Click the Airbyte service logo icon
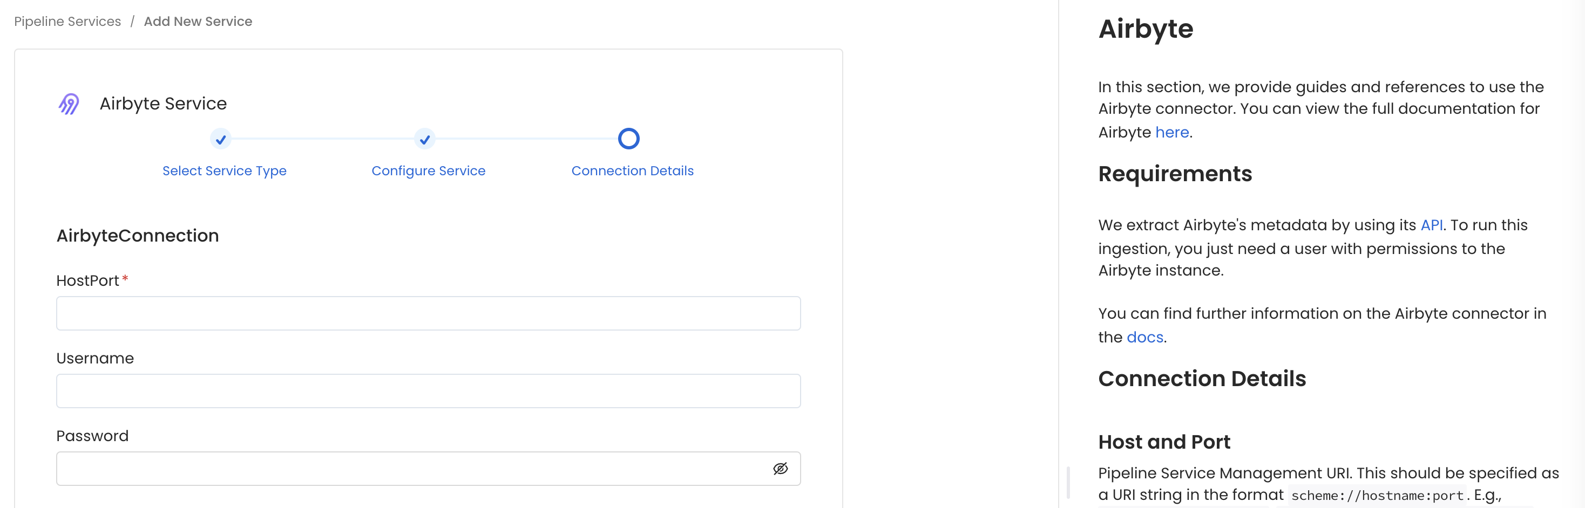Viewport: 1585px width, 508px height. [x=69, y=104]
